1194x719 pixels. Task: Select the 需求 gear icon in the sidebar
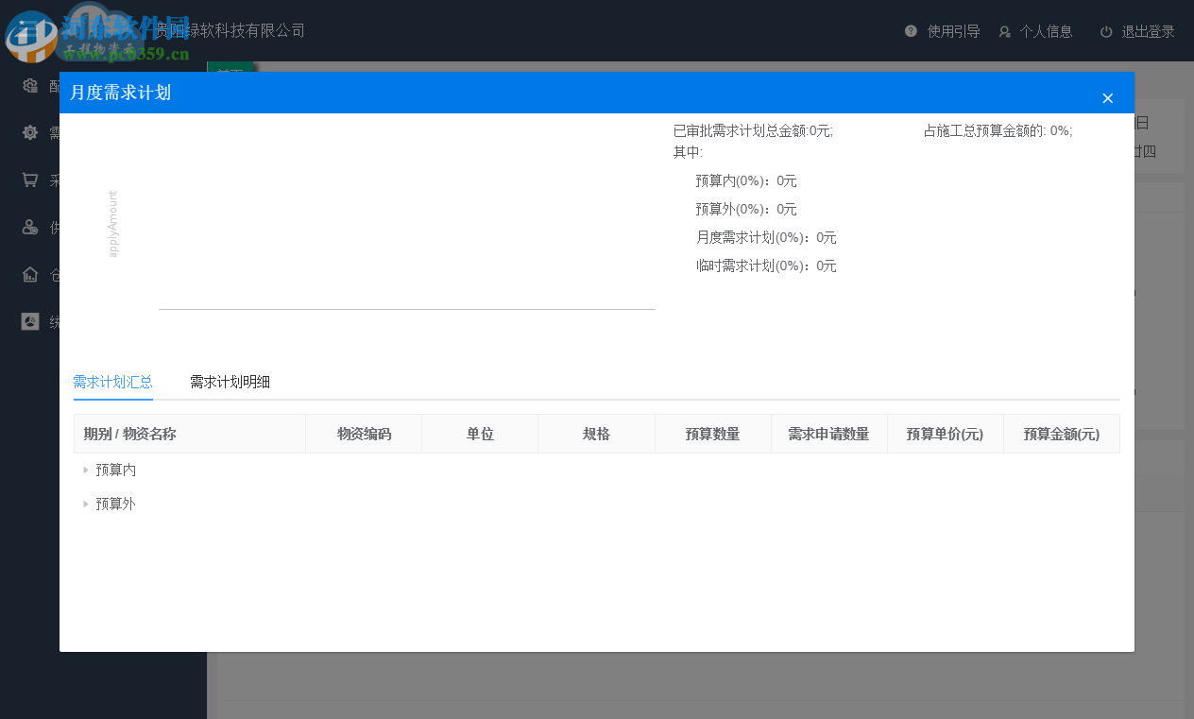point(28,132)
